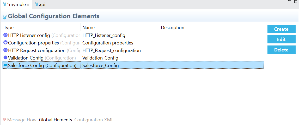Switch to the api editor tab
This screenshot has height=125, width=299.
pyautogui.click(x=42, y=4)
